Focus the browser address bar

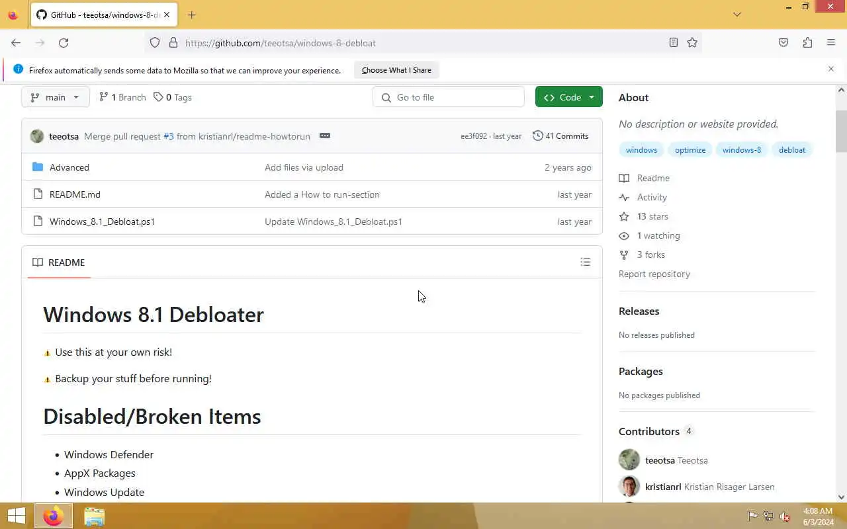coord(423,42)
